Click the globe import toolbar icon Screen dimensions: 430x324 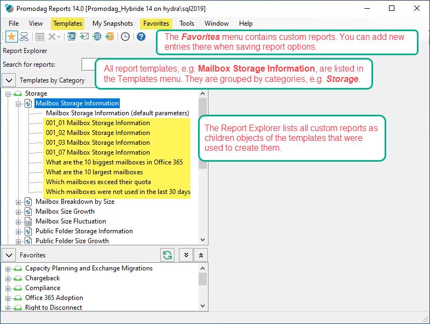96,37
